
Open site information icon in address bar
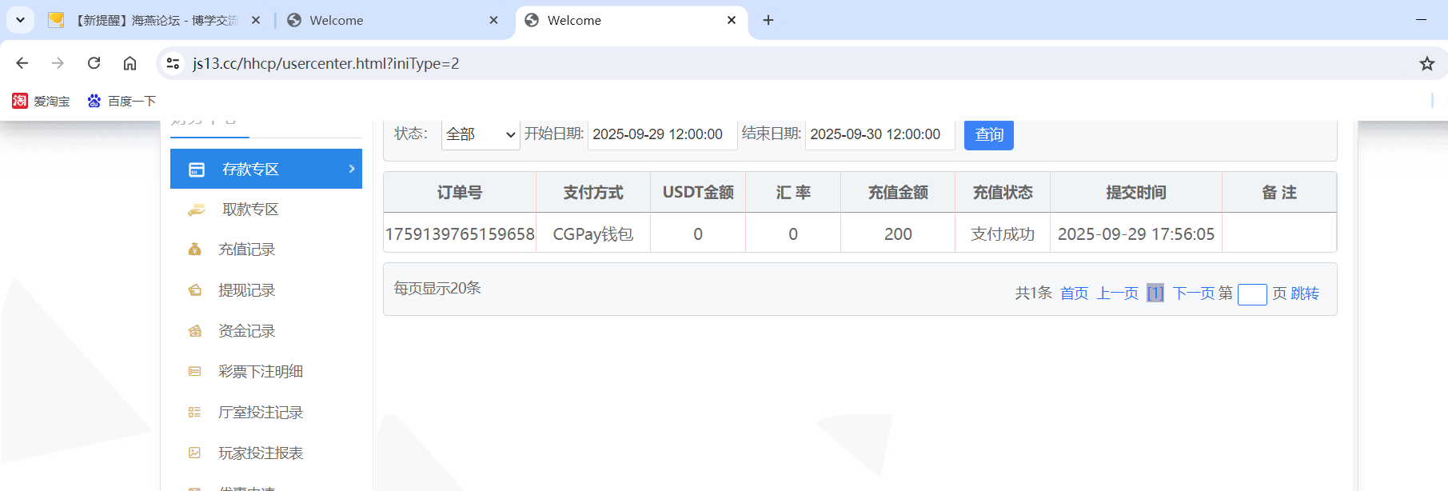pos(173,63)
